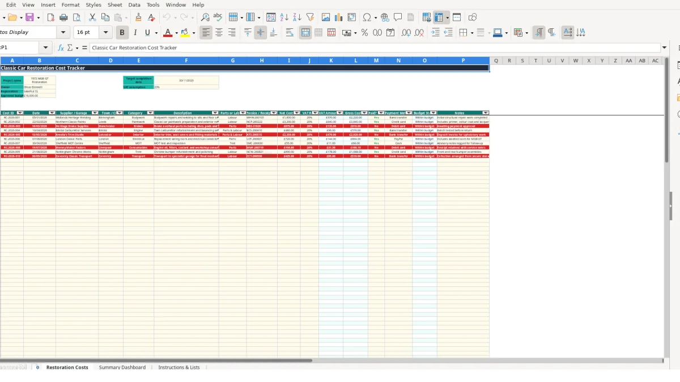680x382 pixels.
Task: Click the Spelling check icon
Action: 218,18
